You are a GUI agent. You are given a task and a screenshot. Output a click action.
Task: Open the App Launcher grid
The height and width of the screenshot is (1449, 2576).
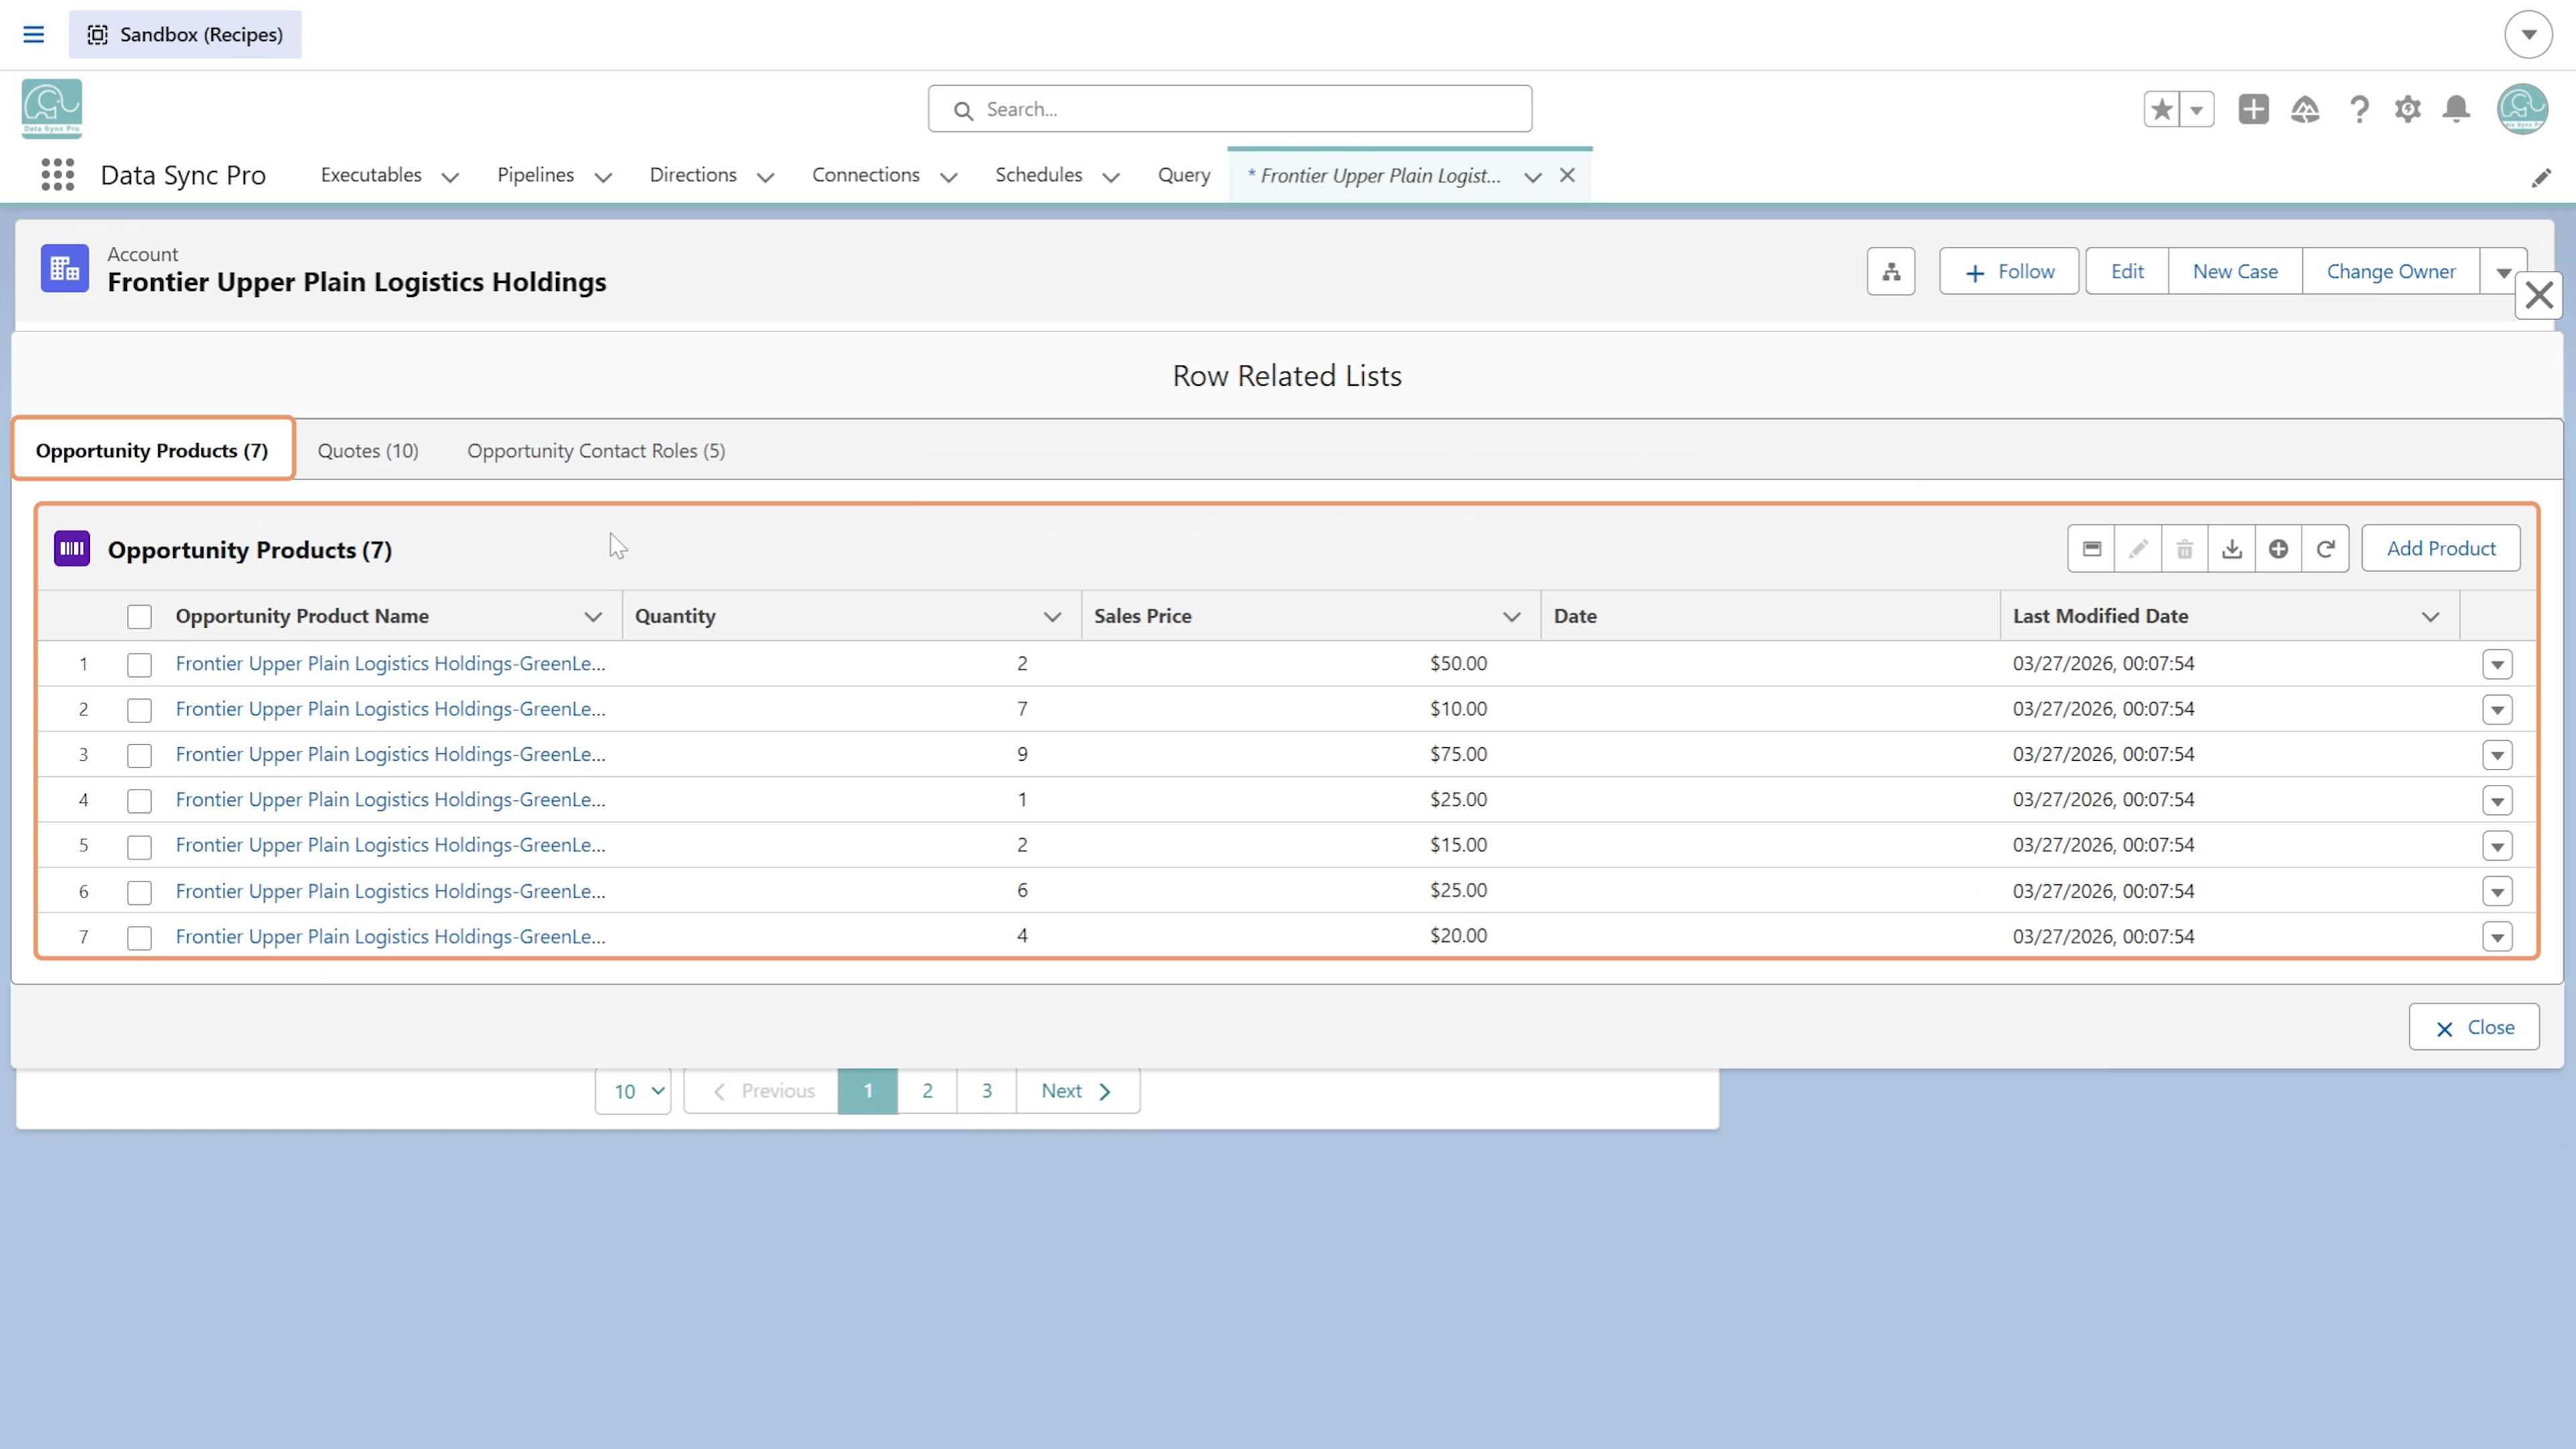[58, 175]
